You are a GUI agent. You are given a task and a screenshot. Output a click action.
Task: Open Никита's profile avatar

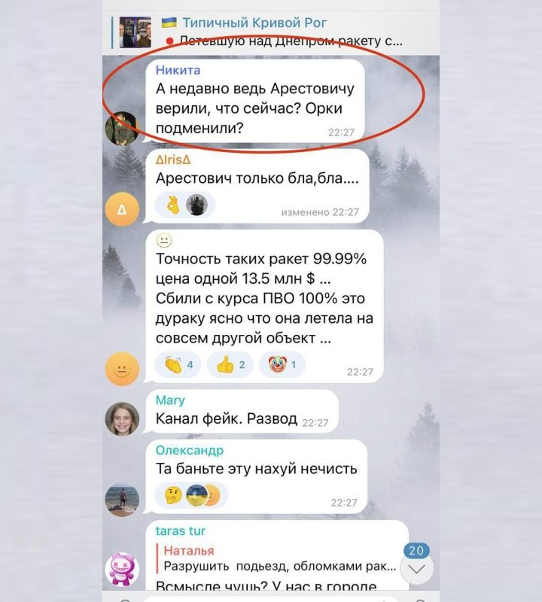coord(122,128)
